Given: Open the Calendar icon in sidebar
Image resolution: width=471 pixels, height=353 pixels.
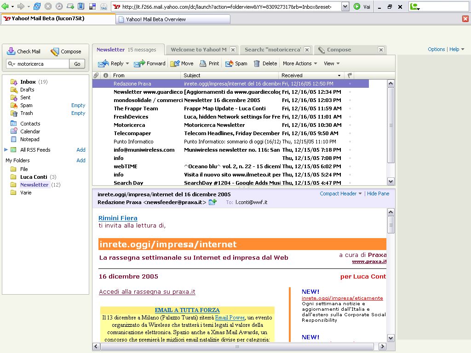Looking at the screenshot, I should coord(13,131).
